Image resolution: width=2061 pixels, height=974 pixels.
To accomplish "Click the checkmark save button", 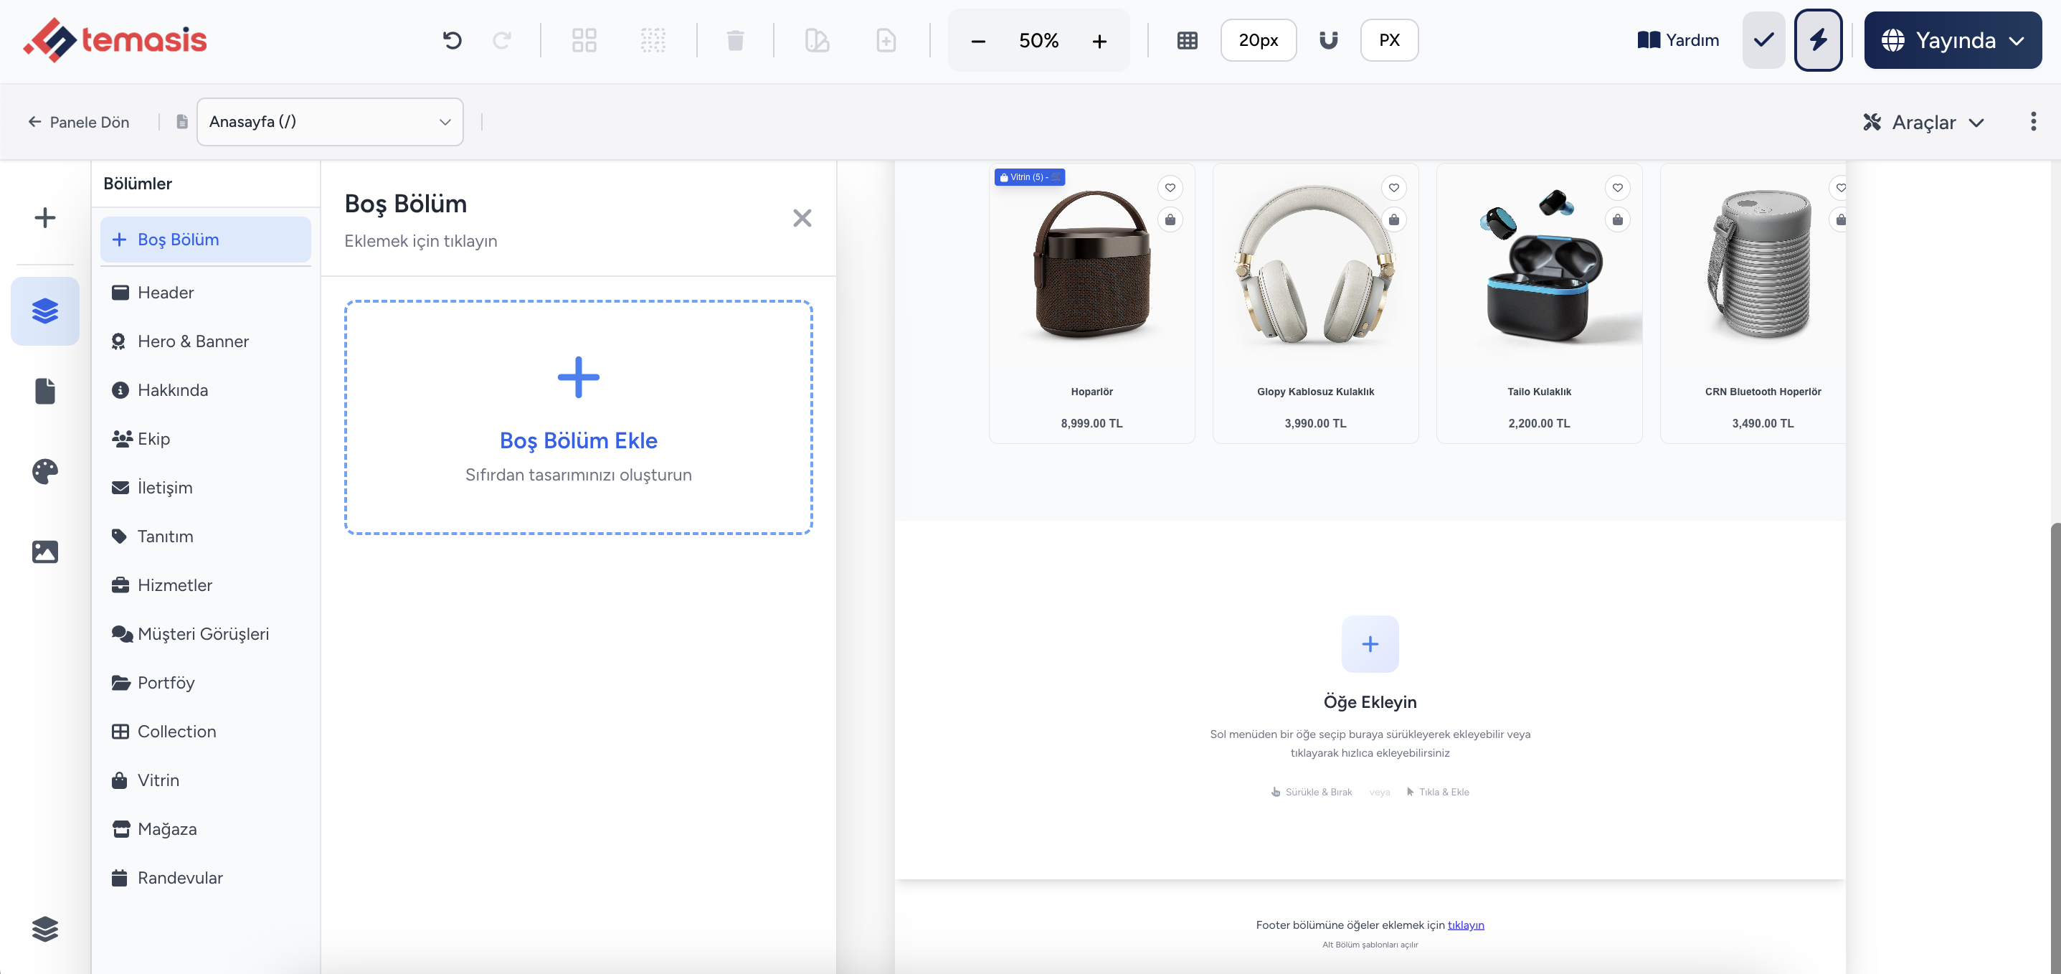I will (1763, 40).
